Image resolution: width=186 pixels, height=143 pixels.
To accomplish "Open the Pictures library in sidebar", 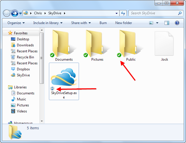I will 23,105.
